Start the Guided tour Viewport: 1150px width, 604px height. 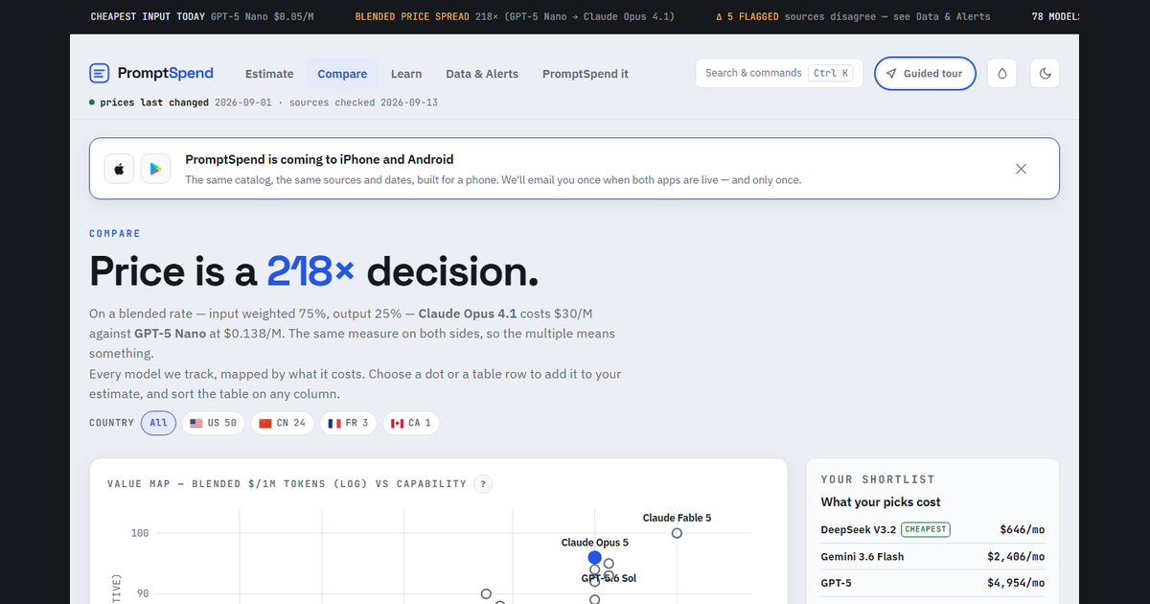(x=925, y=74)
